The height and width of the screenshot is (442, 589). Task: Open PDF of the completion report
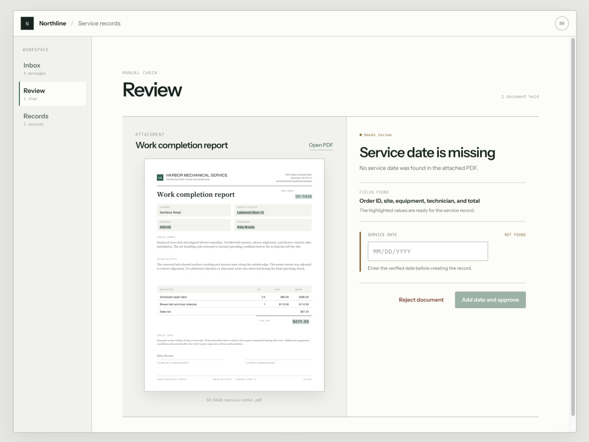[x=321, y=145]
